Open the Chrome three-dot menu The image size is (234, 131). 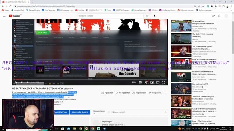(x=231, y=7)
